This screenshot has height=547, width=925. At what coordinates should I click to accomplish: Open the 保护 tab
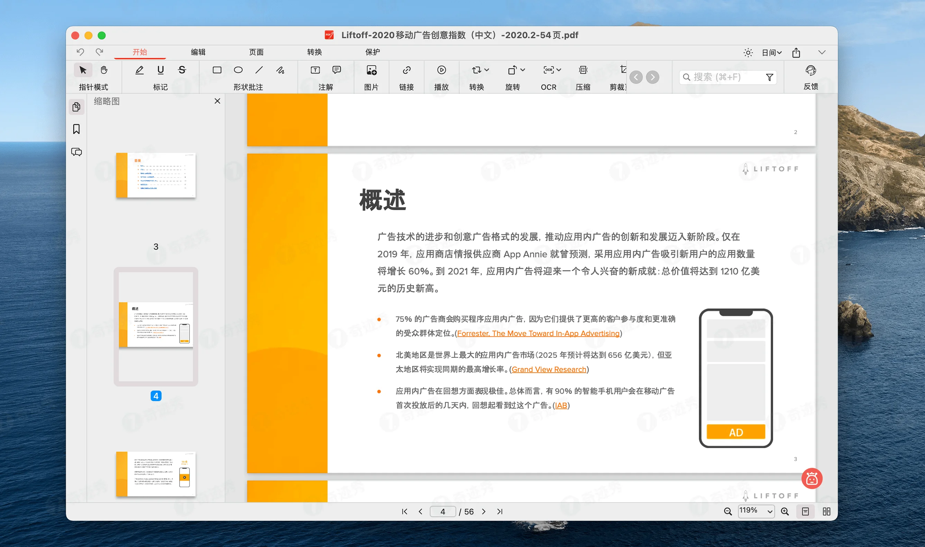click(372, 52)
